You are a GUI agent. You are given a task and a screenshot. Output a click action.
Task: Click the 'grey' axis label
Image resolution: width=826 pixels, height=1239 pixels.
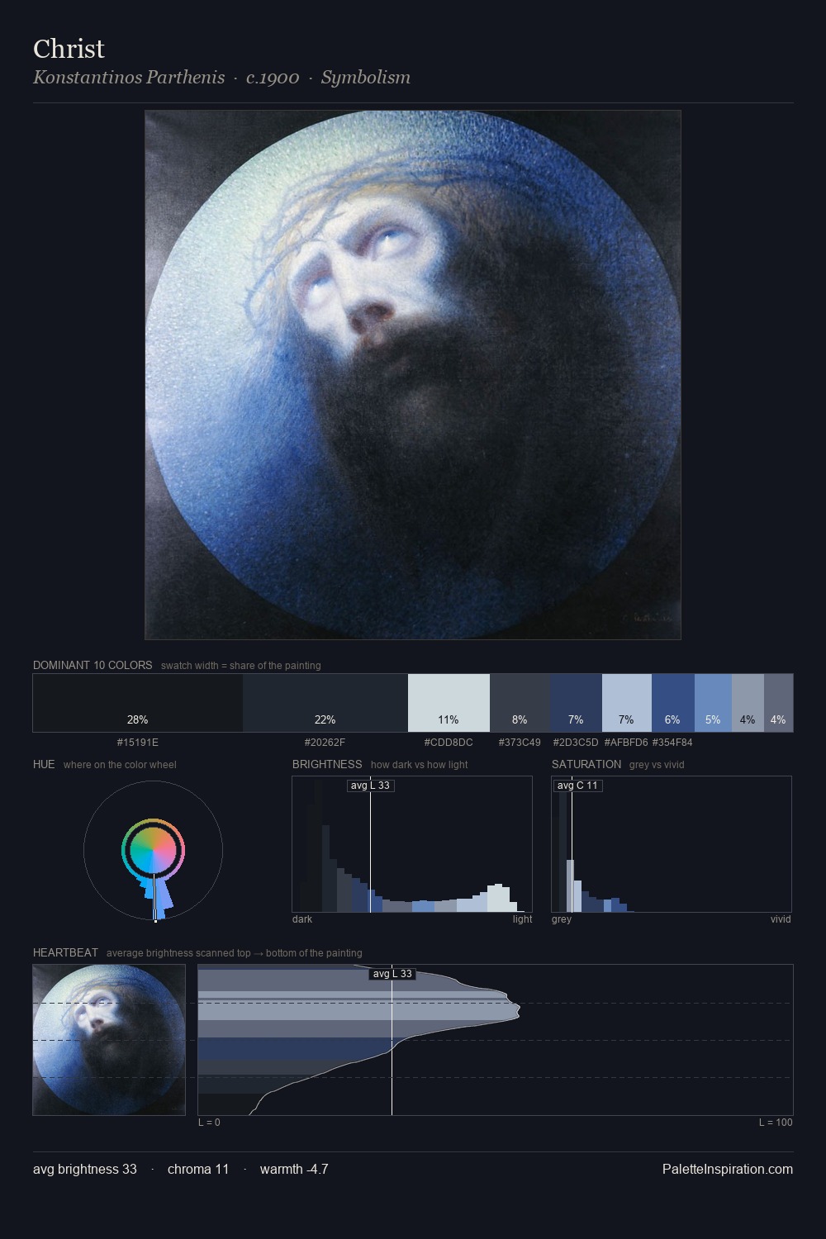coord(562,919)
